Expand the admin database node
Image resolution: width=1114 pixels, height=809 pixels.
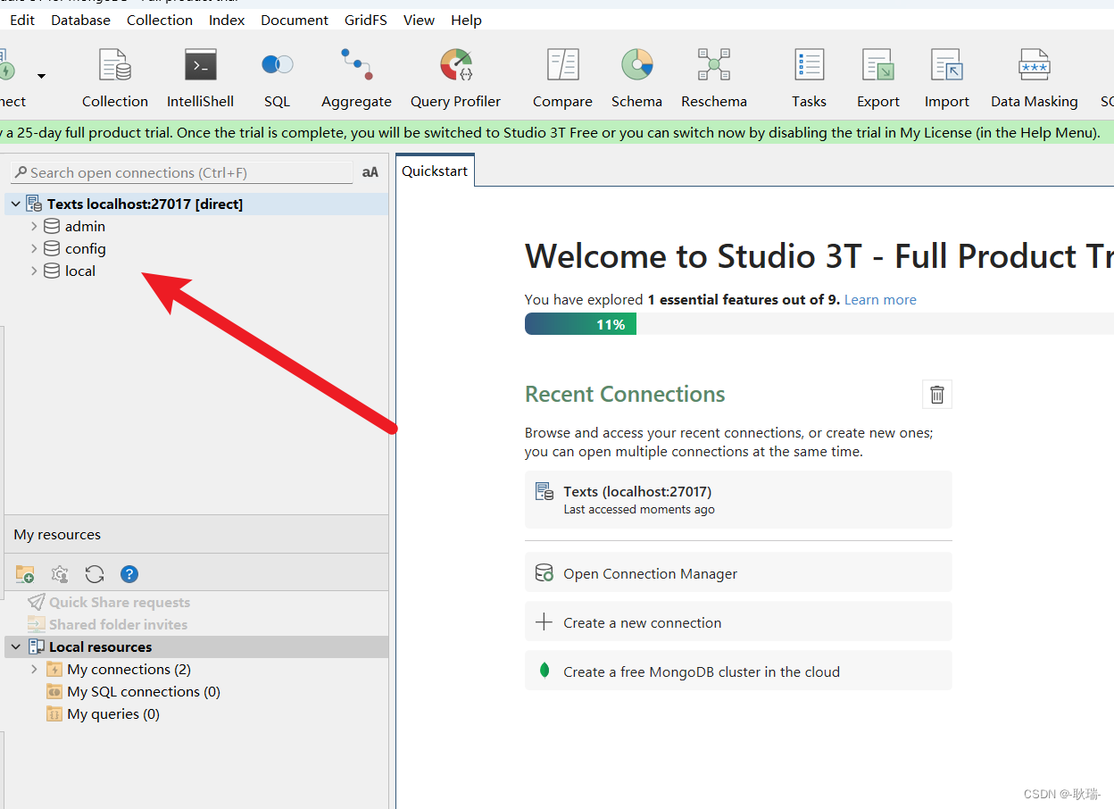coord(34,227)
